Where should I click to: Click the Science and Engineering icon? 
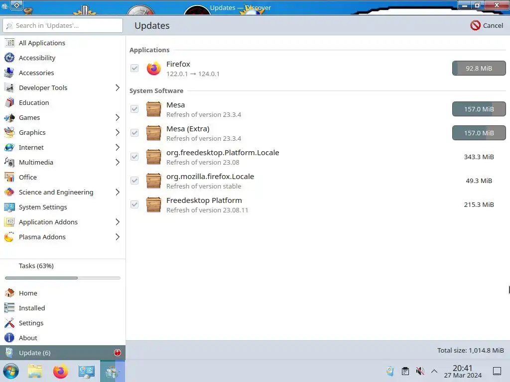[9, 192]
